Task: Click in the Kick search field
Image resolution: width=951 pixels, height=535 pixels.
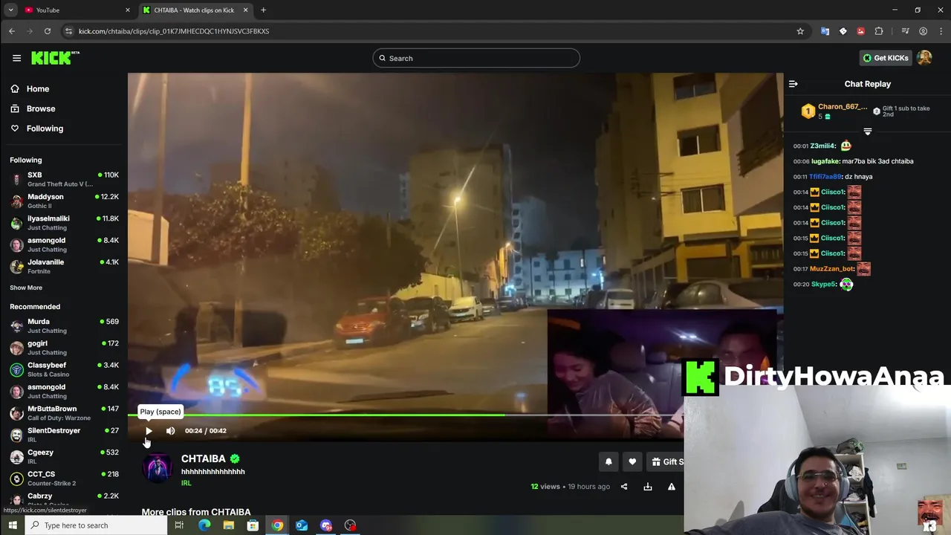Action: click(x=476, y=58)
